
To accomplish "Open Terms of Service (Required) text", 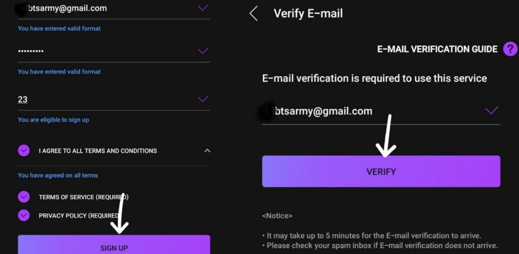I will click(84, 197).
